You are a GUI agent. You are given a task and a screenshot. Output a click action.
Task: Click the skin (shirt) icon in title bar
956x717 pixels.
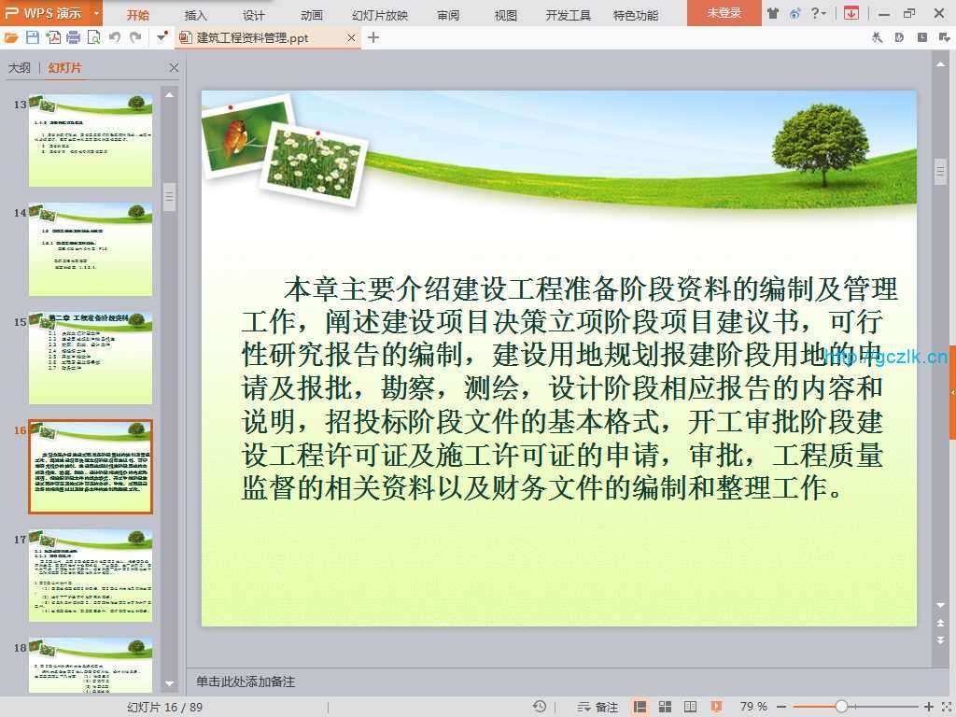(772, 13)
